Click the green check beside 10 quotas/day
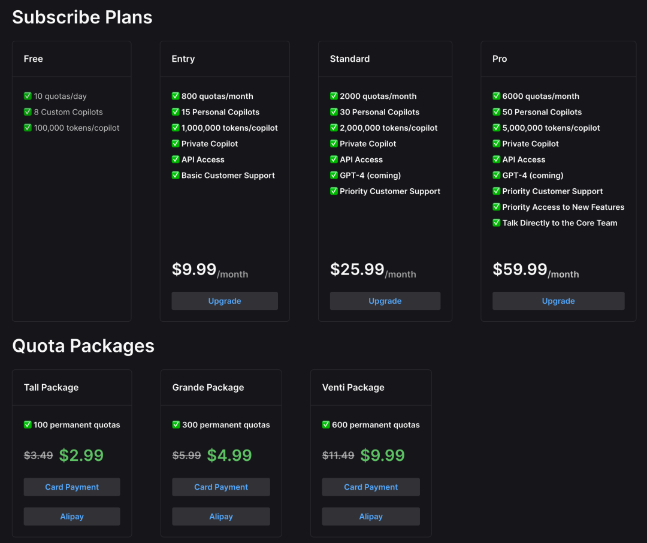This screenshot has height=543, width=647. pos(28,96)
